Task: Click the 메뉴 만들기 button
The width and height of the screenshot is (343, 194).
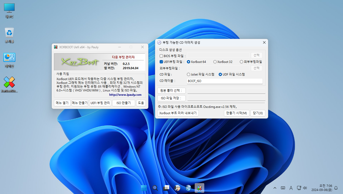Action: (80, 103)
